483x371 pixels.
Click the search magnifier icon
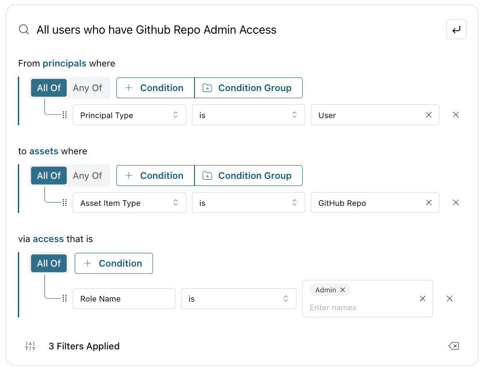(x=24, y=30)
